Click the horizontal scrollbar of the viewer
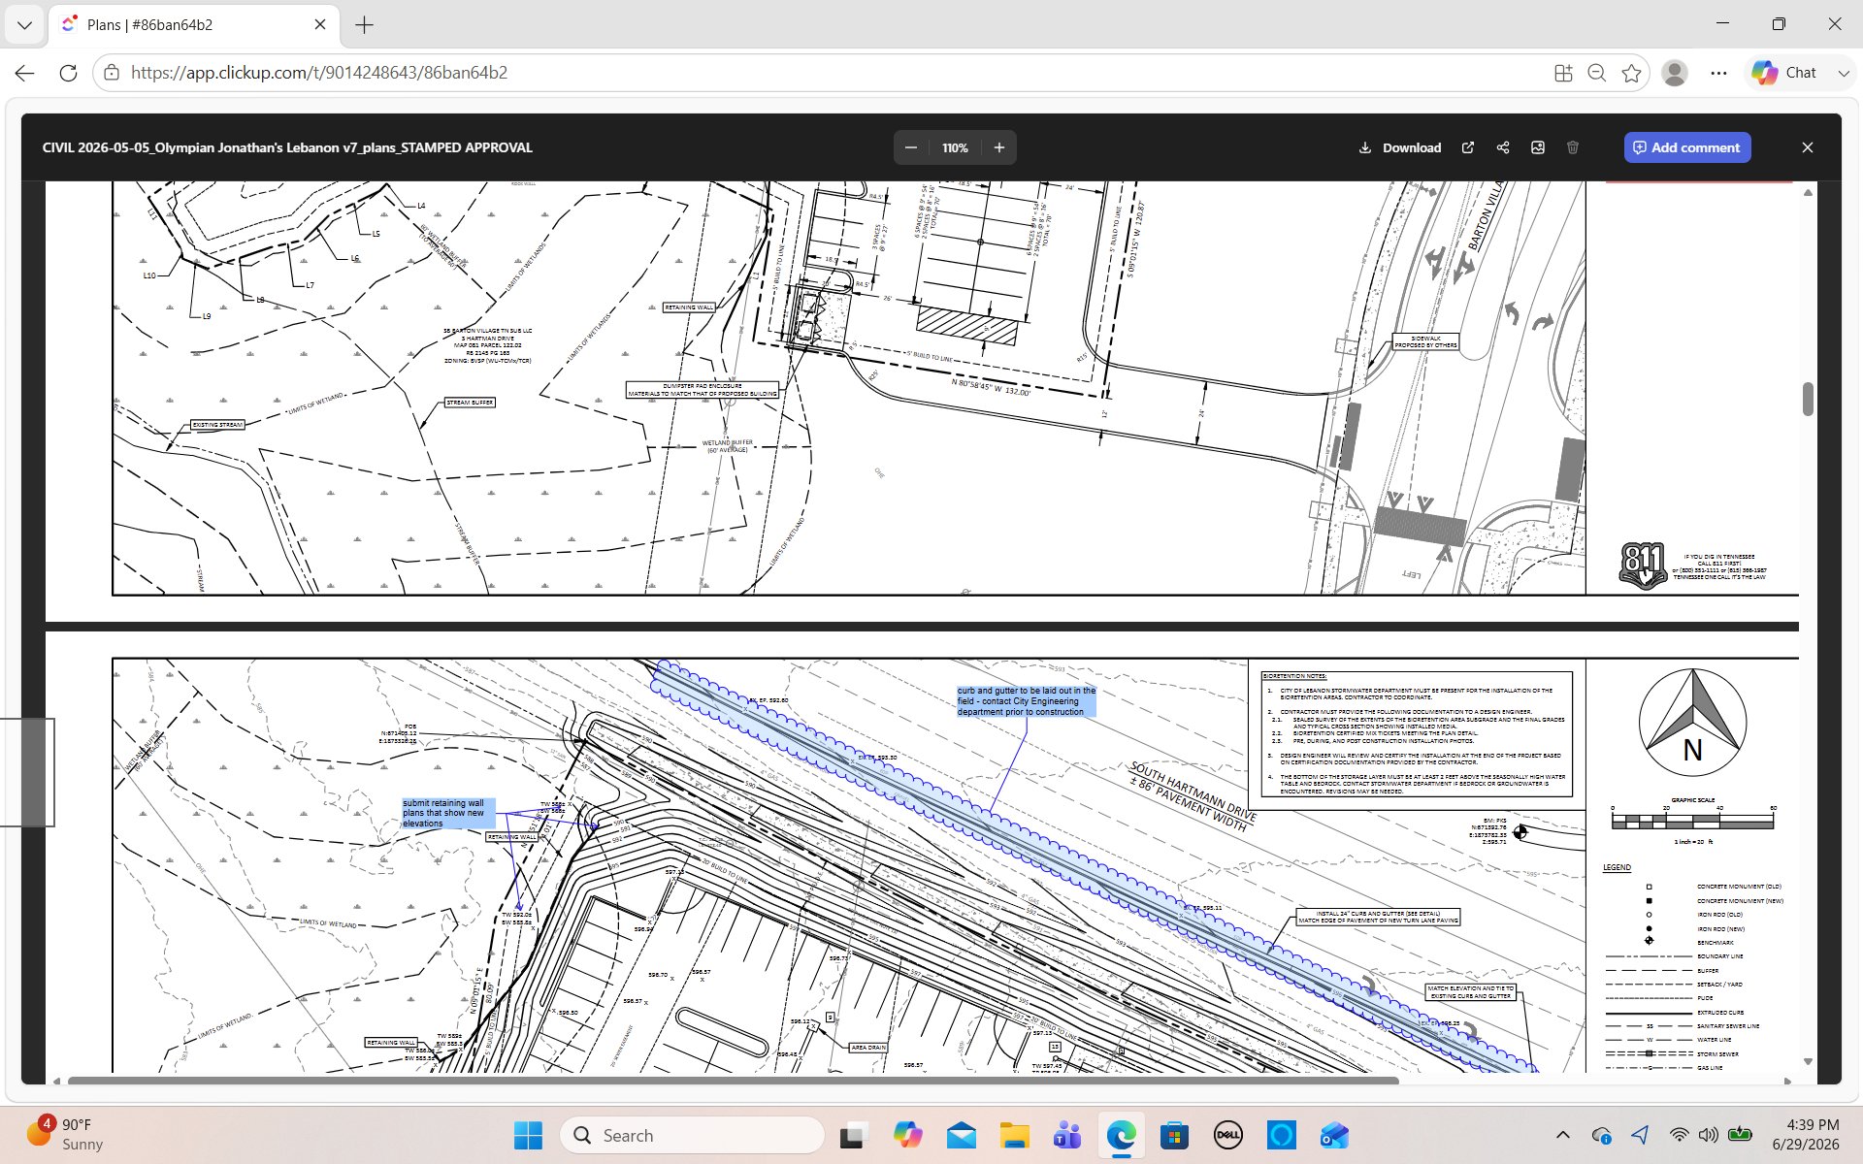The width and height of the screenshot is (1863, 1164). pyautogui.click(x=733, y=1080)
